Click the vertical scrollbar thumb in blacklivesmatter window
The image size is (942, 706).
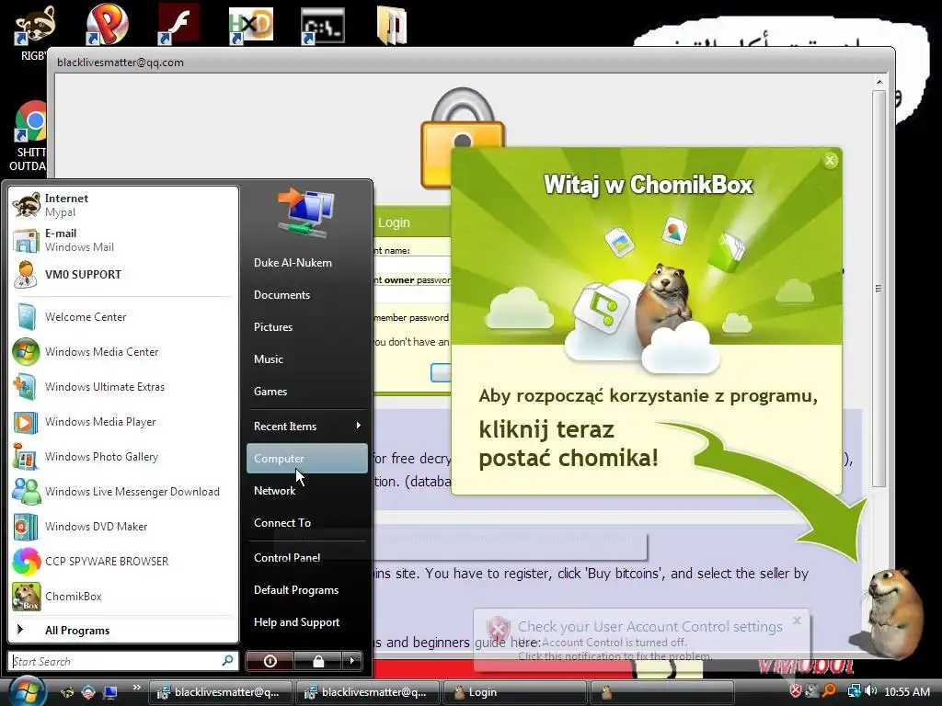879,288
